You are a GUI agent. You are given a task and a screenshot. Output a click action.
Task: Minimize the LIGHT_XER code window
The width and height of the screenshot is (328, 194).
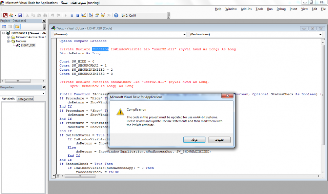[x=304, y=28]
